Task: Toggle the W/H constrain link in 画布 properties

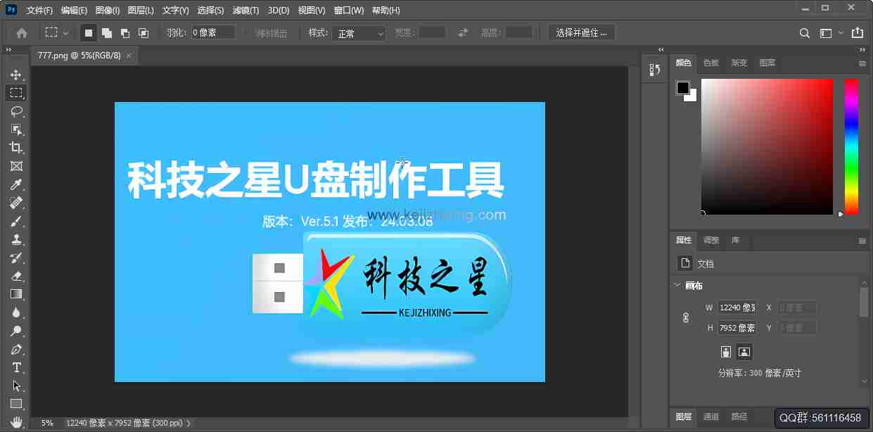Action: (x=685, y=317)
